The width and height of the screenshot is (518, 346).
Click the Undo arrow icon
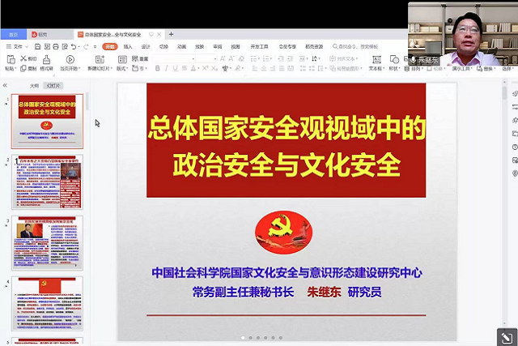(x=71, y=47)
